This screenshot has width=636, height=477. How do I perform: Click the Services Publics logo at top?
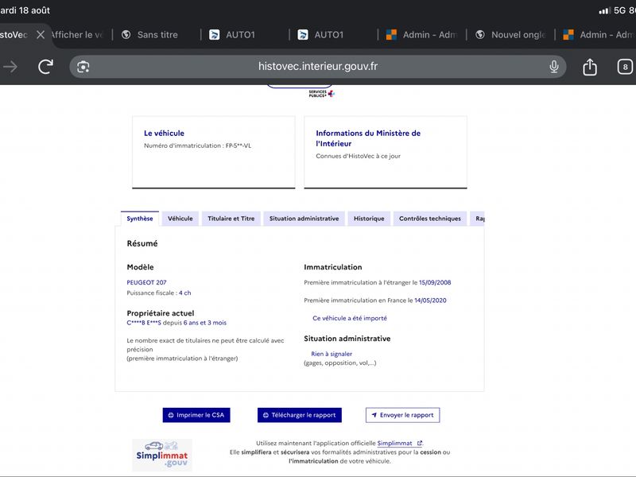(x=321, y=94)
